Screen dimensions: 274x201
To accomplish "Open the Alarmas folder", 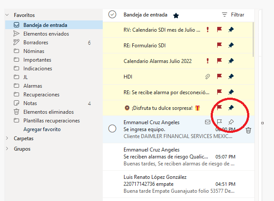I will pyautogui.click(x=54, y=86).
